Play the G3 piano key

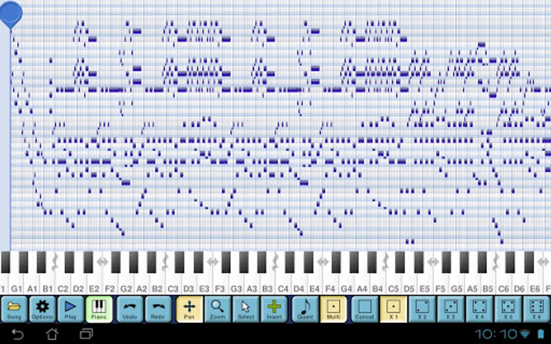(236, 283)
